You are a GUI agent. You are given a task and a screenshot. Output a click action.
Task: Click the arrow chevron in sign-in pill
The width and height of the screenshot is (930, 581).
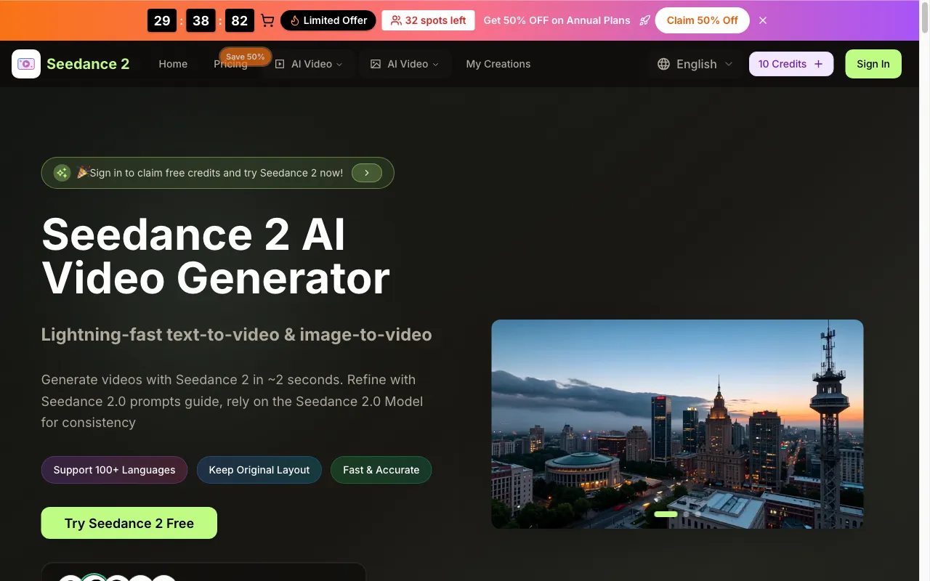367,173
